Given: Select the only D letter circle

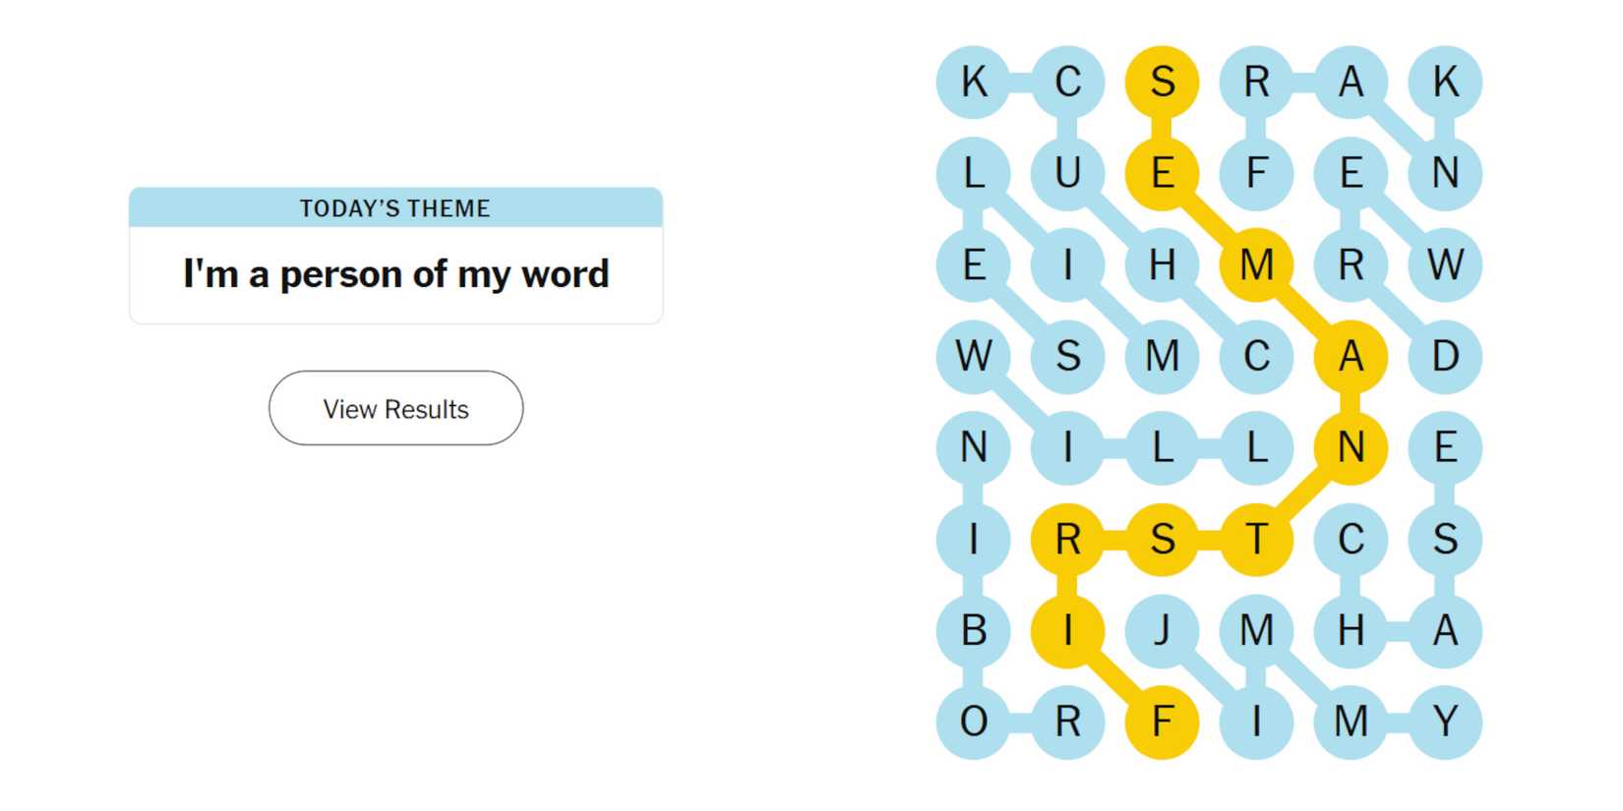Looking at the screenshot, I should tap(1445, 357).
